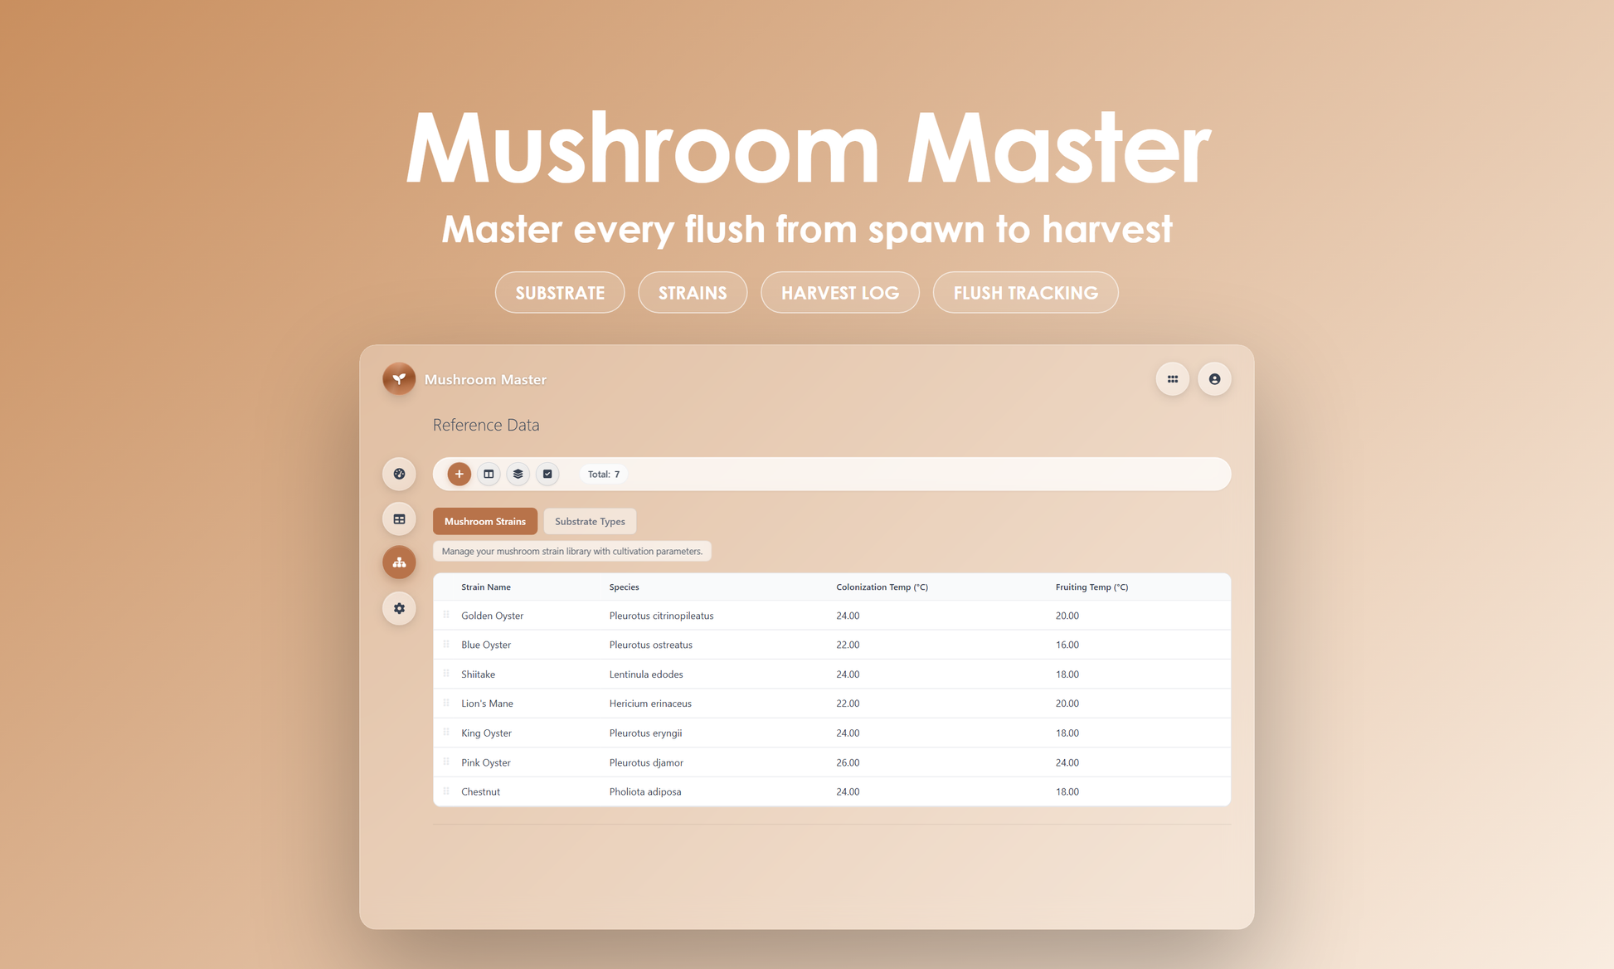Click the Pholiota adiposa species cell

click(x=645, y=792)
